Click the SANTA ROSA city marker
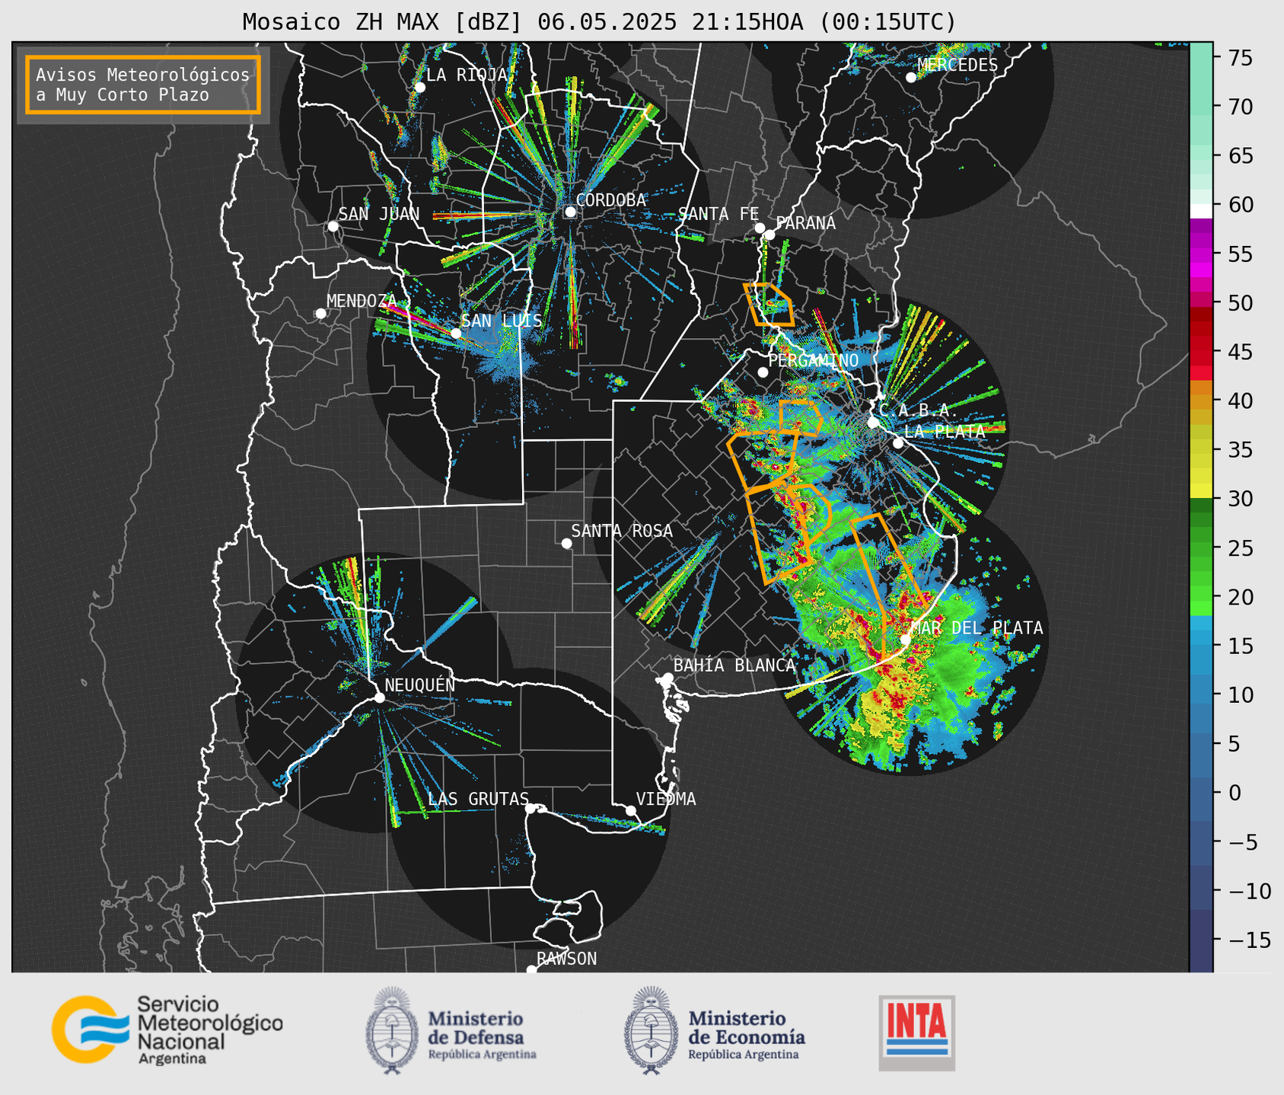Viewport: 1284px width, 1095px height. (566, 543)
